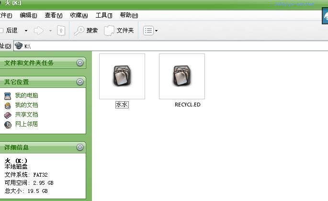
Task: Click the K: drive icon in address bar
Action: tap(18, 46)
